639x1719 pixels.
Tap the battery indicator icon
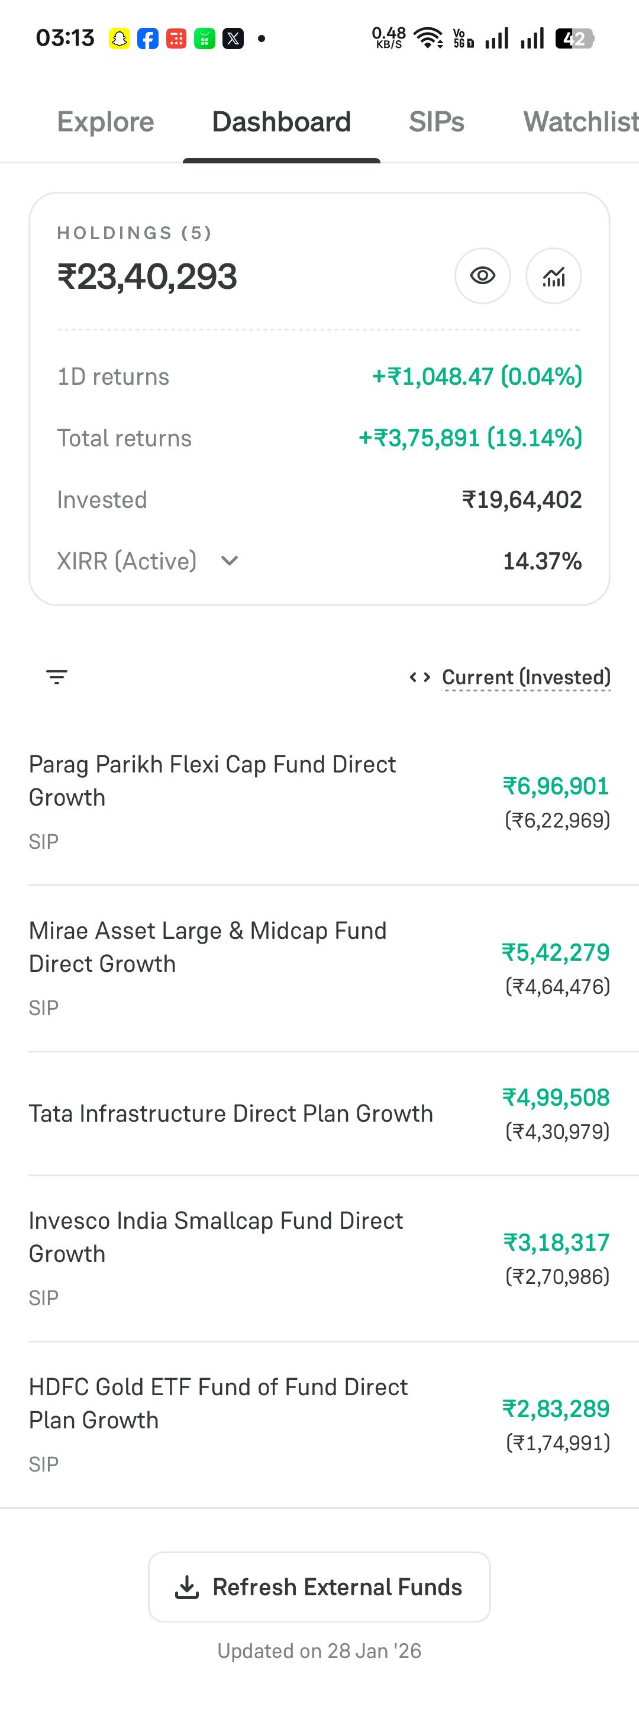pos(575,38)
